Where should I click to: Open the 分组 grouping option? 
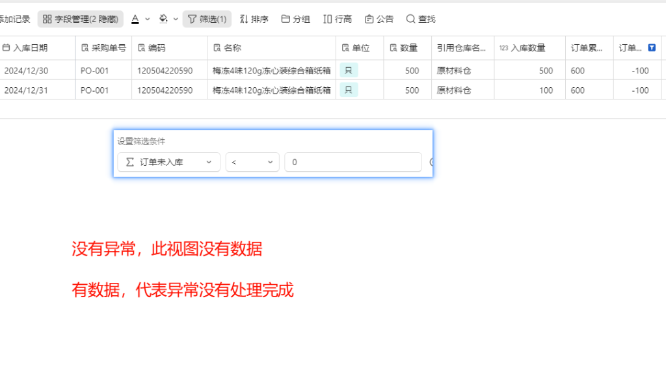(296, 19)
